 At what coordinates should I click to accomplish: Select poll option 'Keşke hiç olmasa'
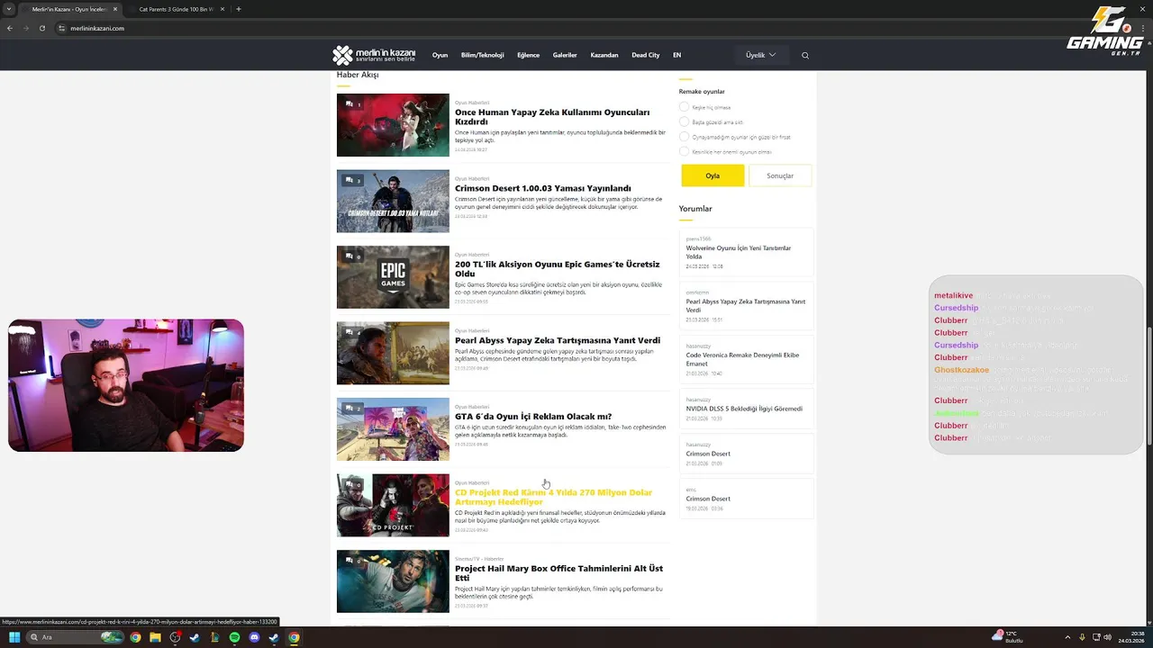point(685,107)
